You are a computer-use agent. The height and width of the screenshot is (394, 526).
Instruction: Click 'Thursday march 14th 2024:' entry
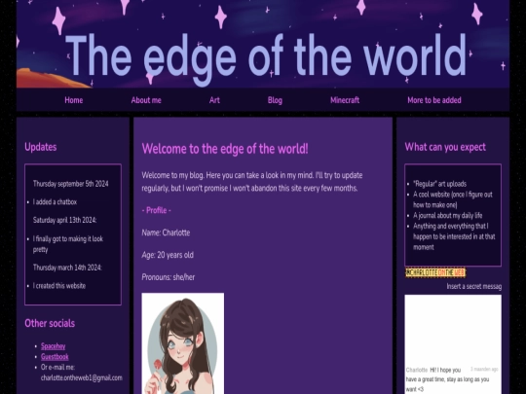(67, 268)
